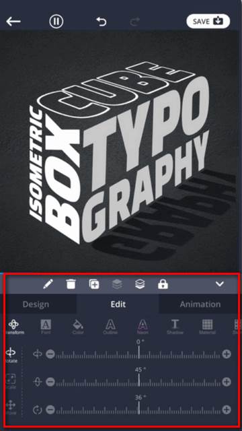Send layer backward using dimmed layers icon
Image resolution: width=242 pixels, height=431 pixels.
[x=117, y=284]
